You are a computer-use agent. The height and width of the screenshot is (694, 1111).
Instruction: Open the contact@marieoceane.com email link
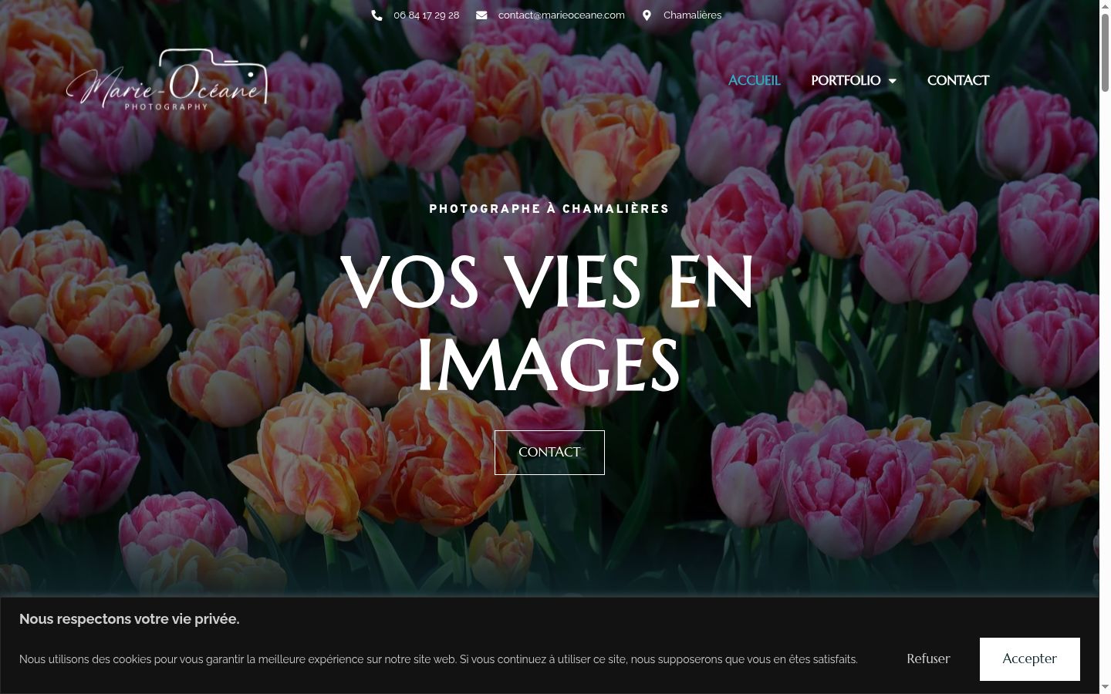point(562,15)
